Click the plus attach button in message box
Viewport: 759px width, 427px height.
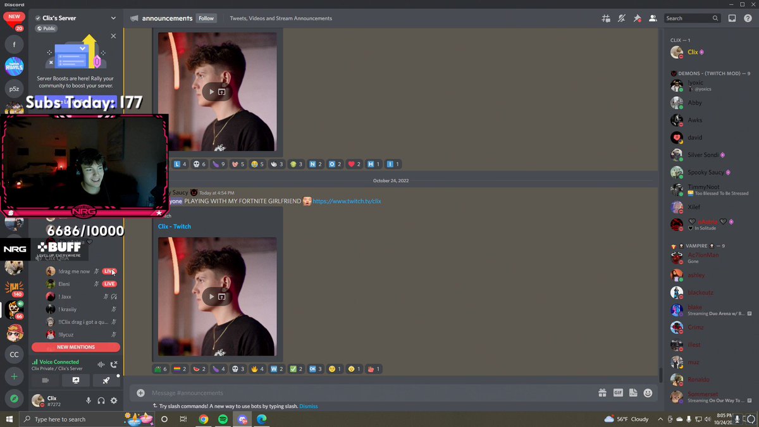click(x=140, y=393)
